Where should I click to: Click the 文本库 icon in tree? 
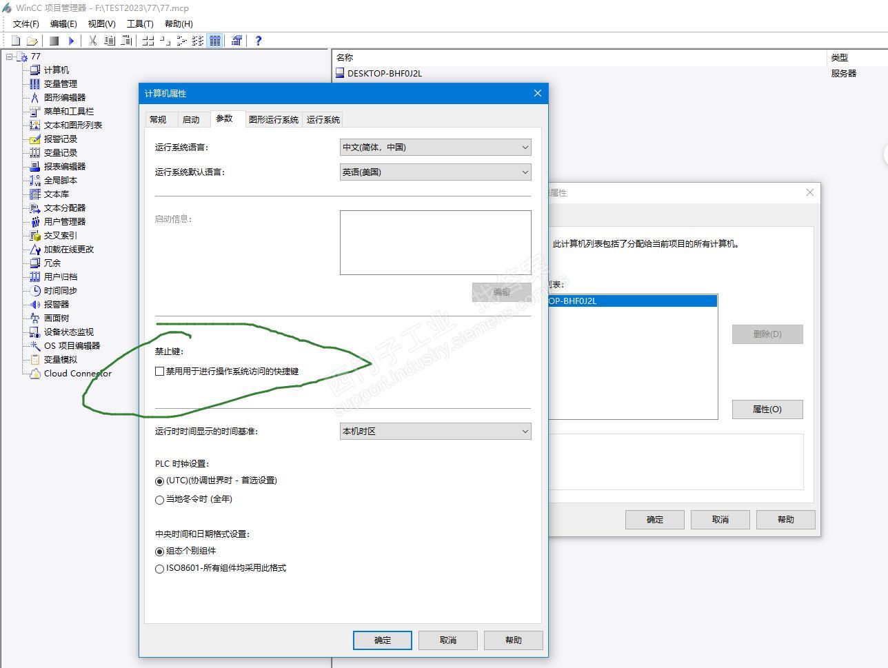34,194
